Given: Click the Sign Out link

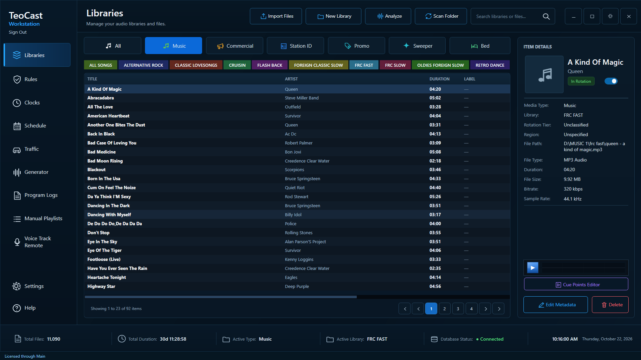Looking at the screenshot, I should (18, 32).
